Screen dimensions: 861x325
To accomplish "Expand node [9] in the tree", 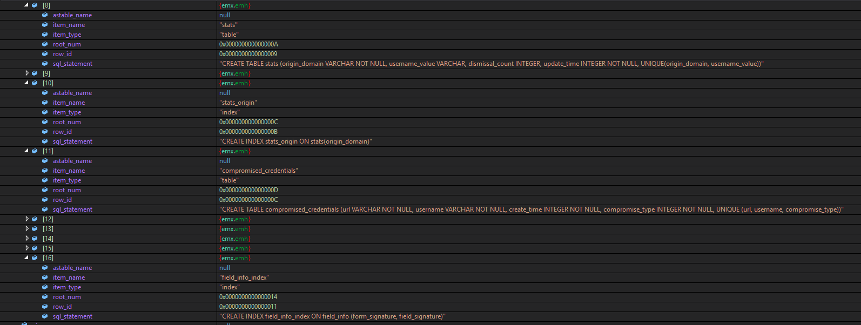I will [x=27, y=73].
